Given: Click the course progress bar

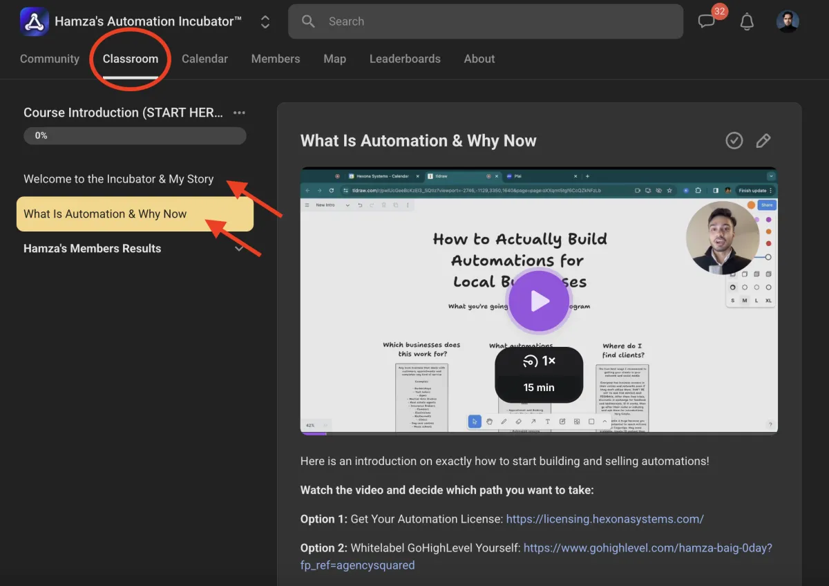Looking at the screenshot, I should click(135, 135).
